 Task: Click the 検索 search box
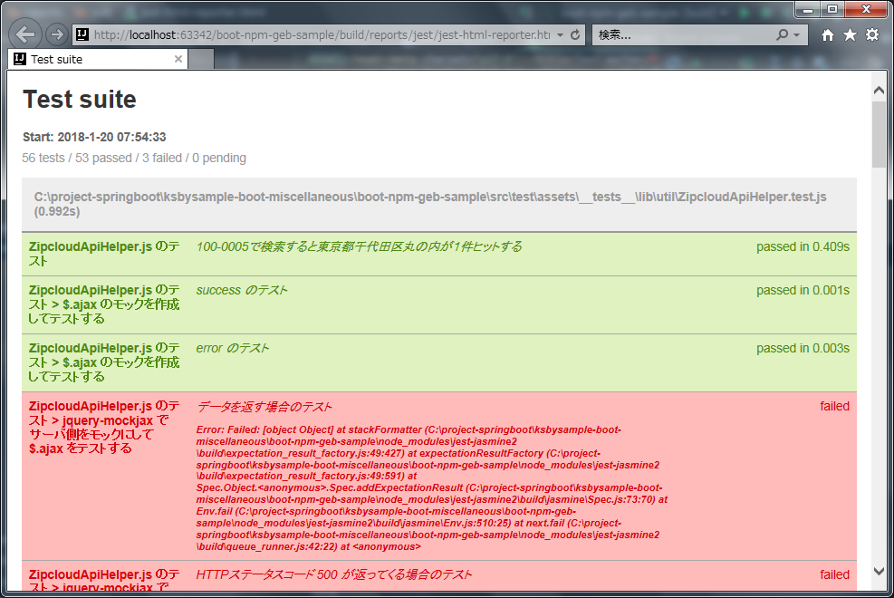tap(683, 34)
